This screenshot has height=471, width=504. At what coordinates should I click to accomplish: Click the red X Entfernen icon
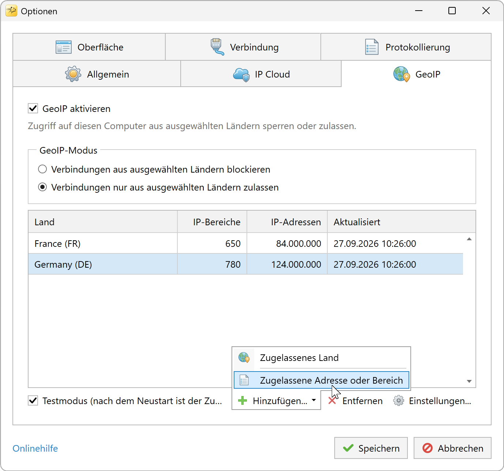point(332,401)
